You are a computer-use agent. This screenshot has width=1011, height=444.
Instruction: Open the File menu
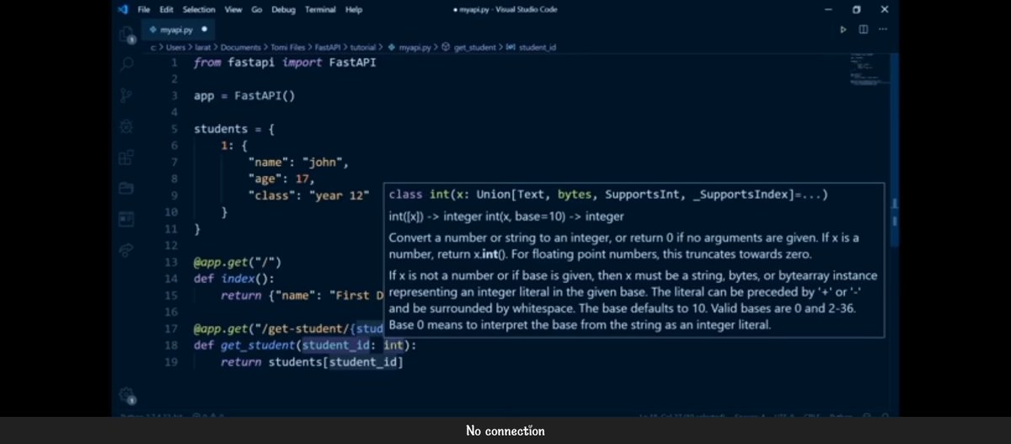click(143, 9)
